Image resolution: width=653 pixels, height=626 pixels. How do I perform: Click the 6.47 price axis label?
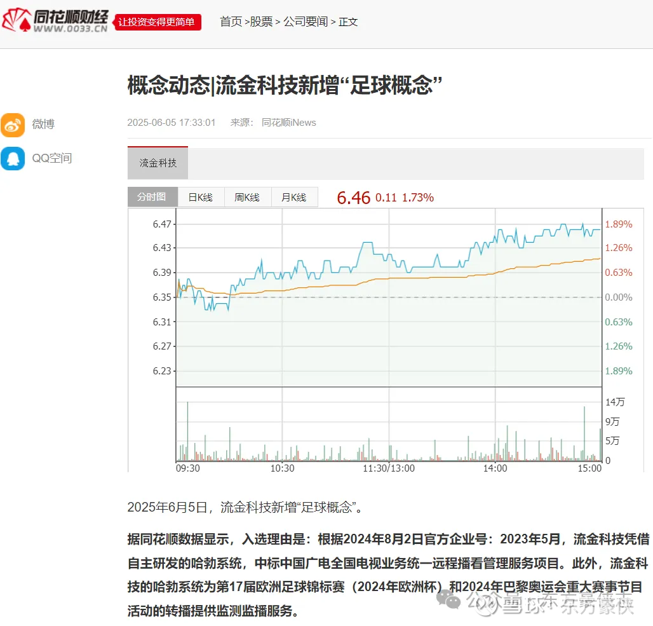(x=162, y=224)
